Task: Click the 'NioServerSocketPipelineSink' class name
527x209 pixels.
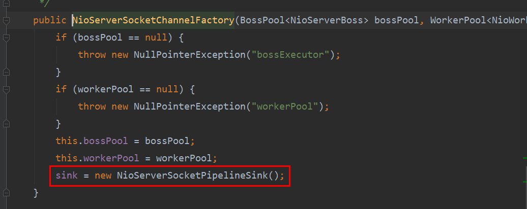Action: 192,175
